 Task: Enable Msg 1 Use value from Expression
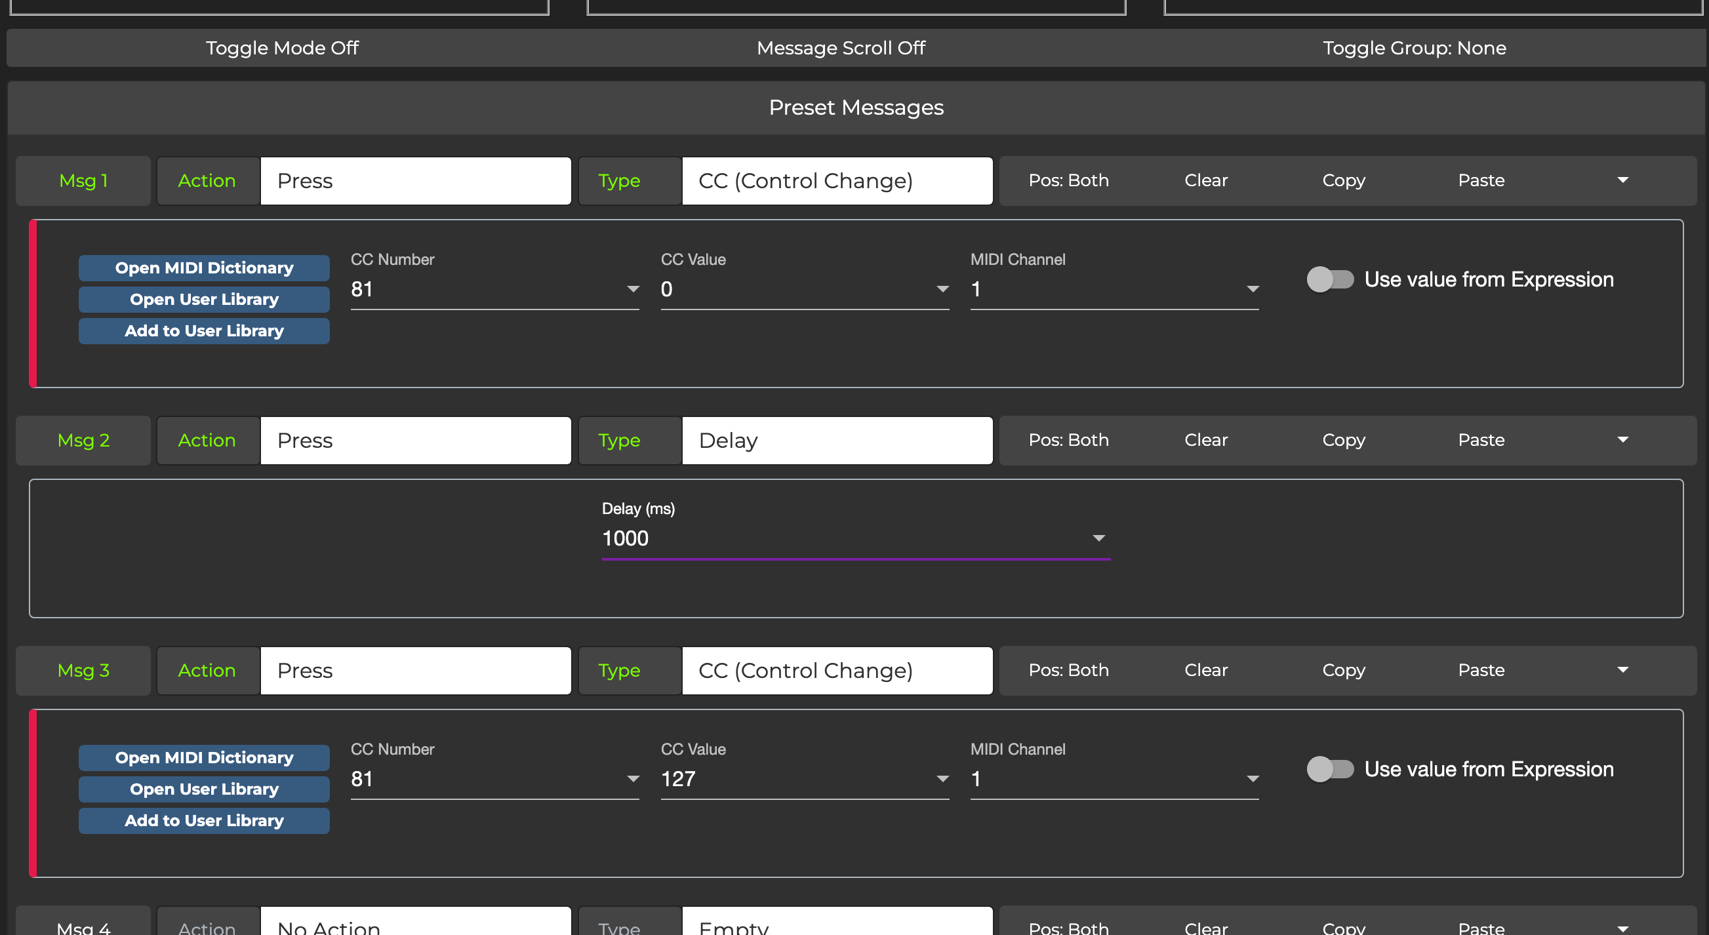pos(1329,279)
